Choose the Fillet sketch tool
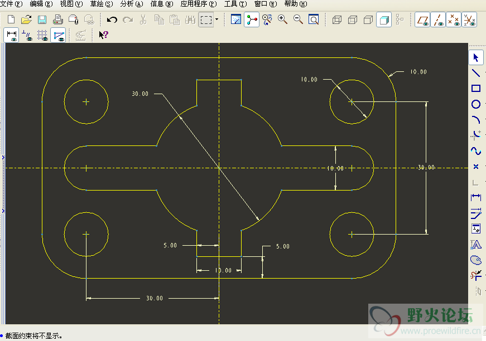The width and height of the screenshot is (486, 341). [476, 135]
